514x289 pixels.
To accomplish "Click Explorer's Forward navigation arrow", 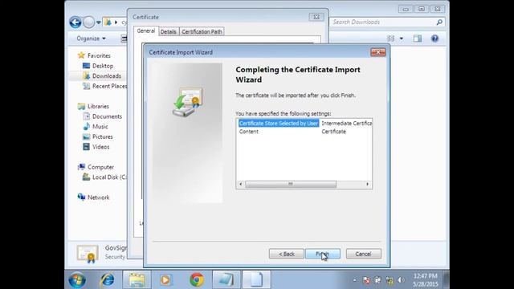I will click(x=88, y=22).
